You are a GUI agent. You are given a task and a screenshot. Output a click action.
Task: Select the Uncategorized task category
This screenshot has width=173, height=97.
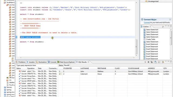point(152,1)
